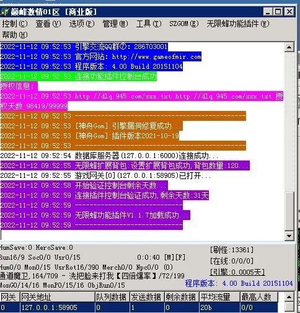
Task: Click the 授权信息 log line
Action: click(x=19, y=86)
